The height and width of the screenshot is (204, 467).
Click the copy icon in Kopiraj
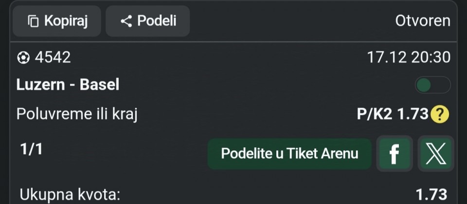(x=33, y=21)
